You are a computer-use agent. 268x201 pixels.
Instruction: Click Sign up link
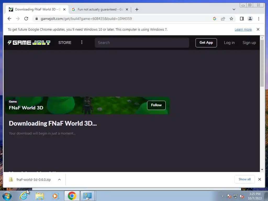pos(249,43)
